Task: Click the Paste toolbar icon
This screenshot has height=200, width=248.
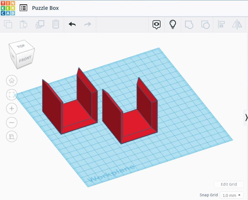Action: click(23, 24)
